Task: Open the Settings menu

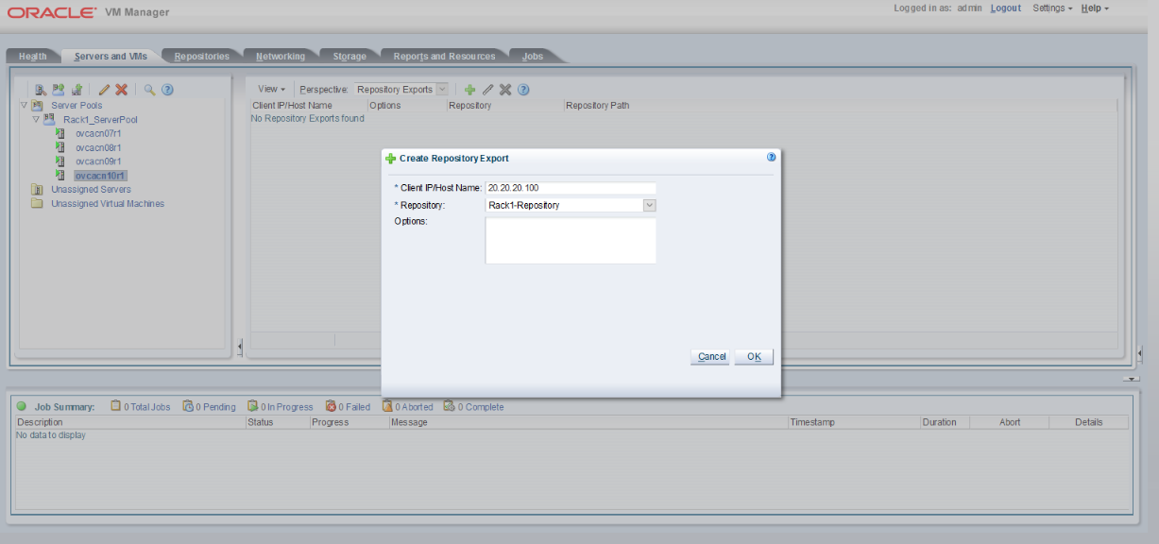Action: point(1048,8)
